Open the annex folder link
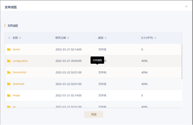Image resolution: width=193 pixels, height=125 pixels. click(16, 49)
